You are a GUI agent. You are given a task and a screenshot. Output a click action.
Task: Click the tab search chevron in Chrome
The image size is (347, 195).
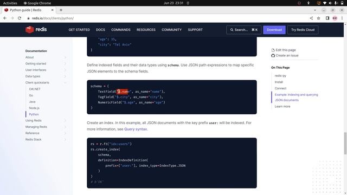pyautogui.click(x=315, y=10)
